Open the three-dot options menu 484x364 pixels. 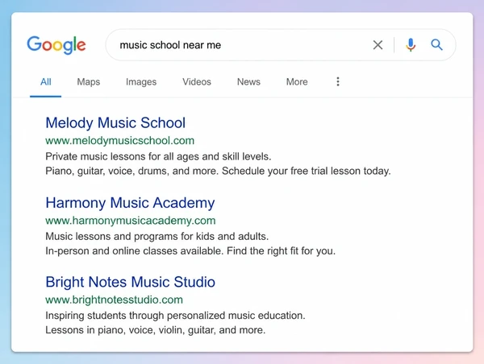[338, 81]
